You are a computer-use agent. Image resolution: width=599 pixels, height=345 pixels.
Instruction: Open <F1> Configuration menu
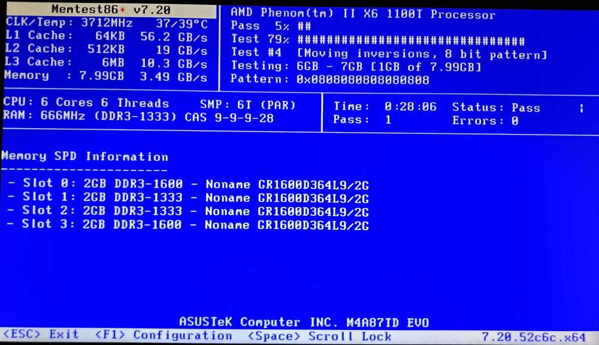pos(163,335)
